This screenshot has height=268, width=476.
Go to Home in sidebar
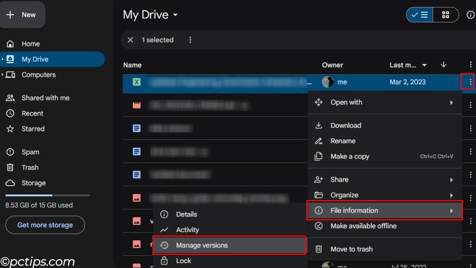click(x=31, y=44)
